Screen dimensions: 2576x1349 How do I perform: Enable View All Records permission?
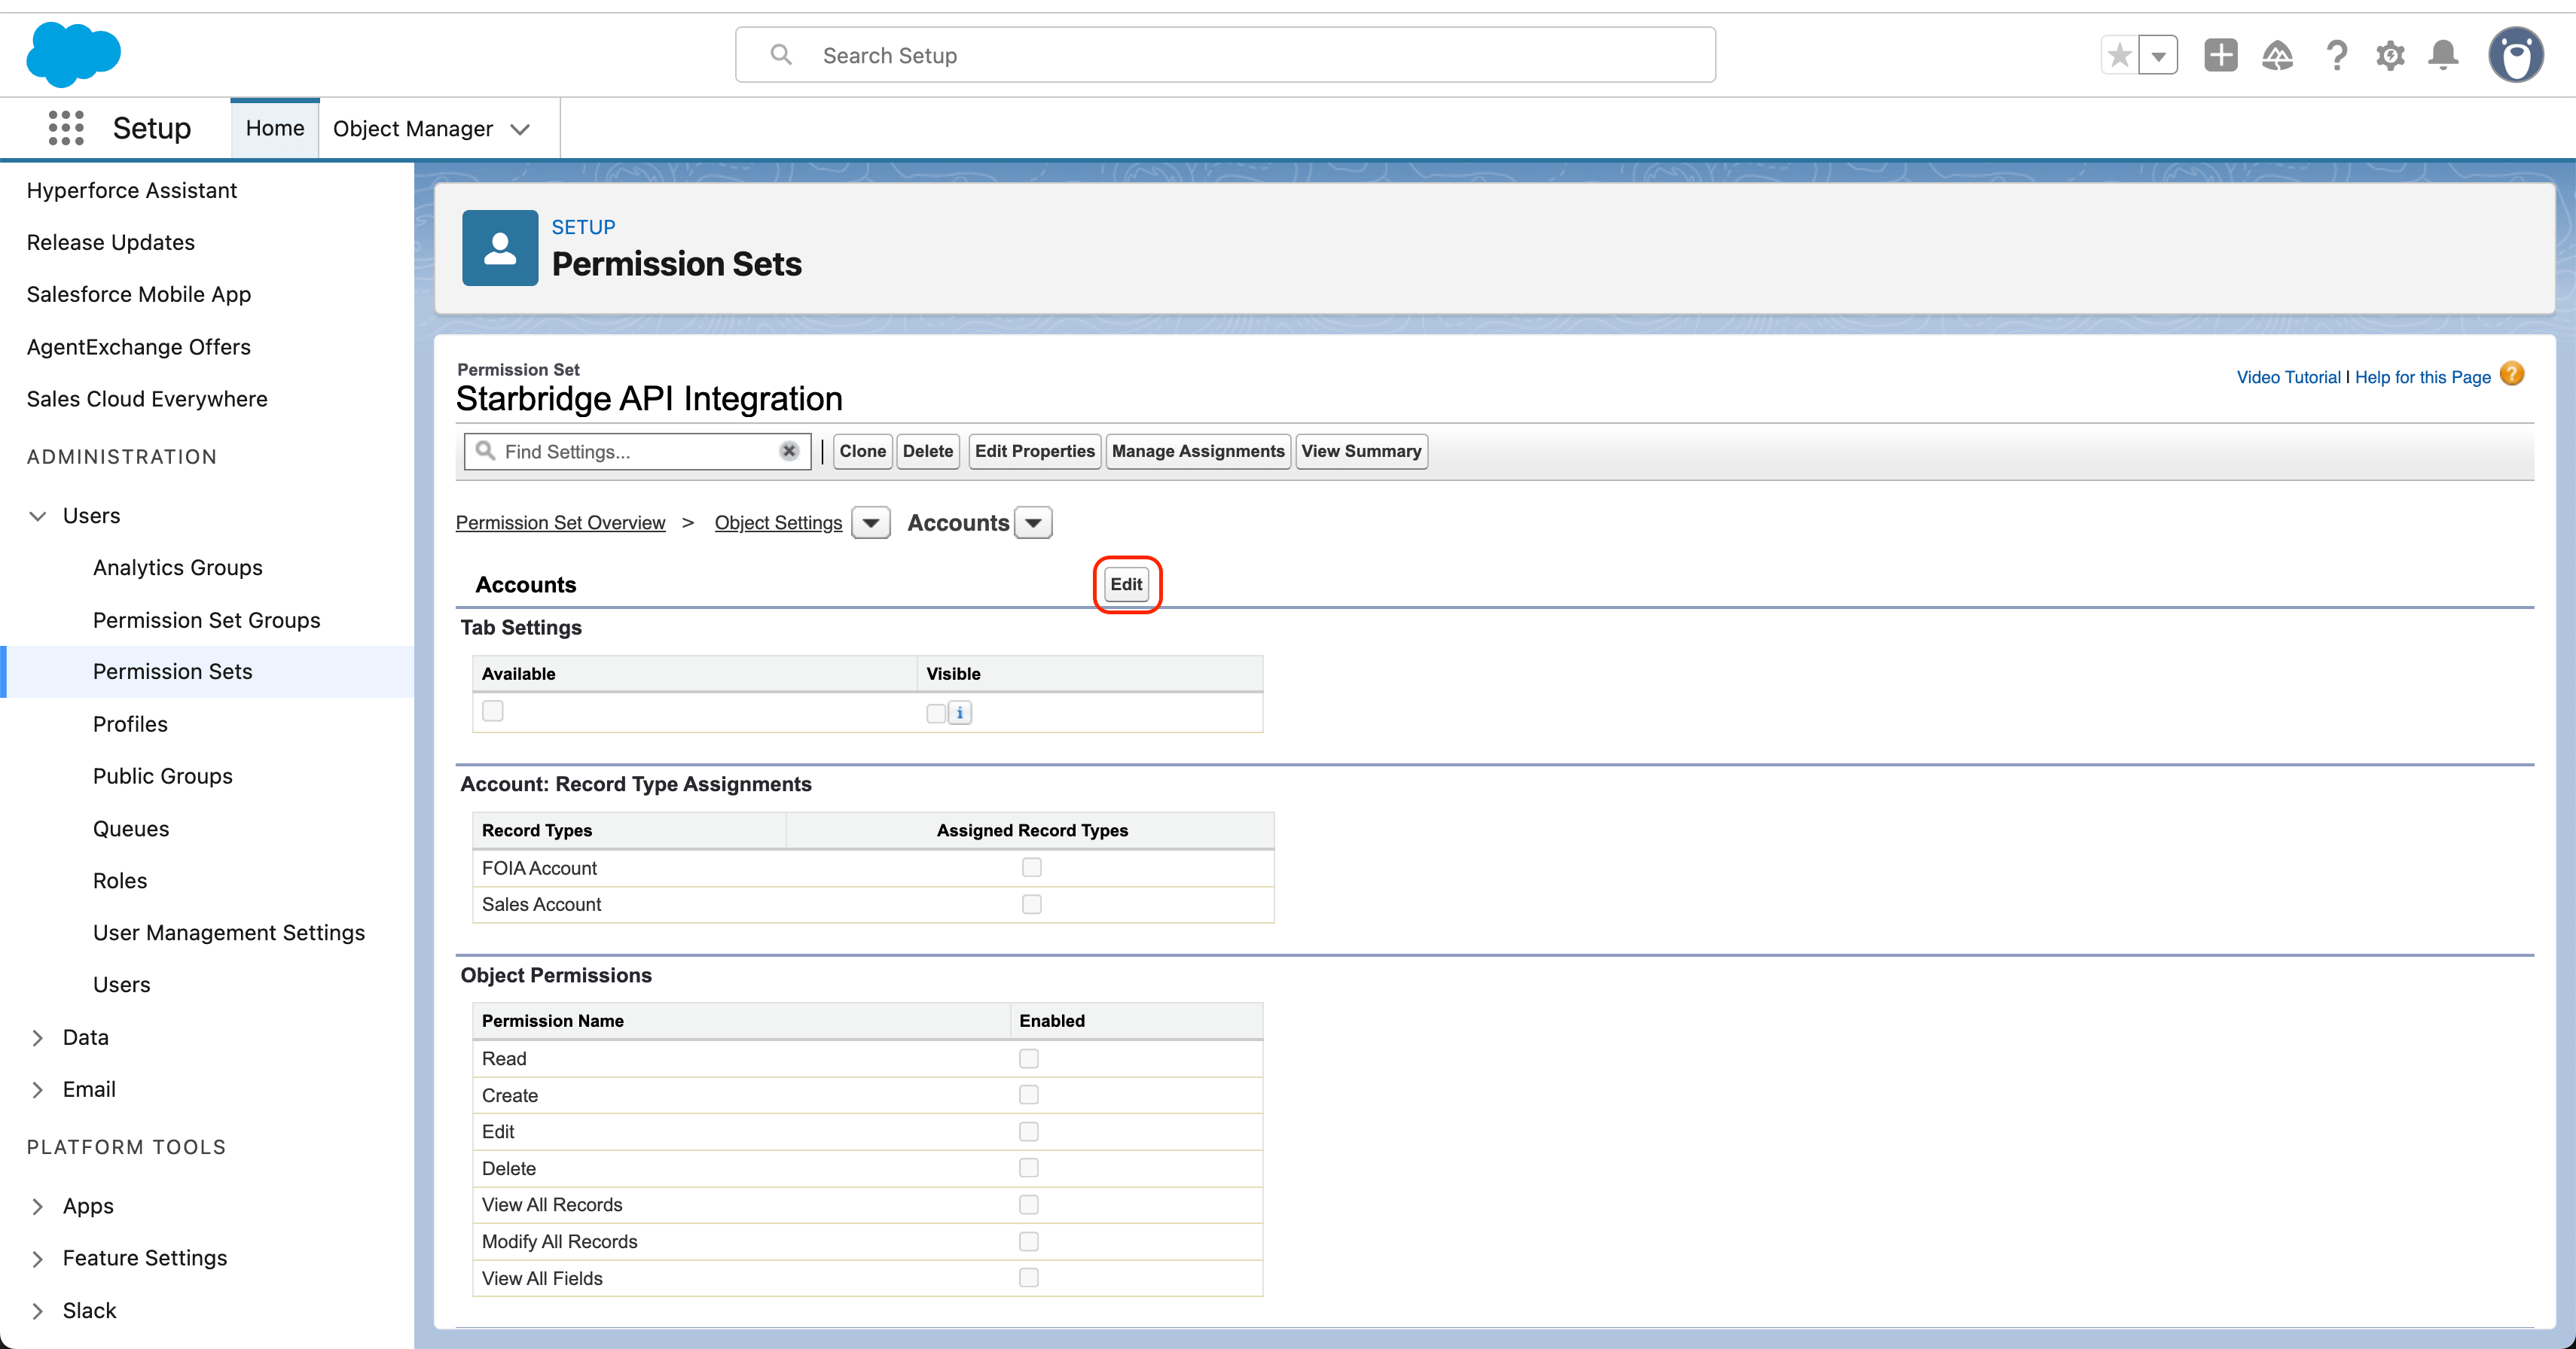tap(1028, 1205)
